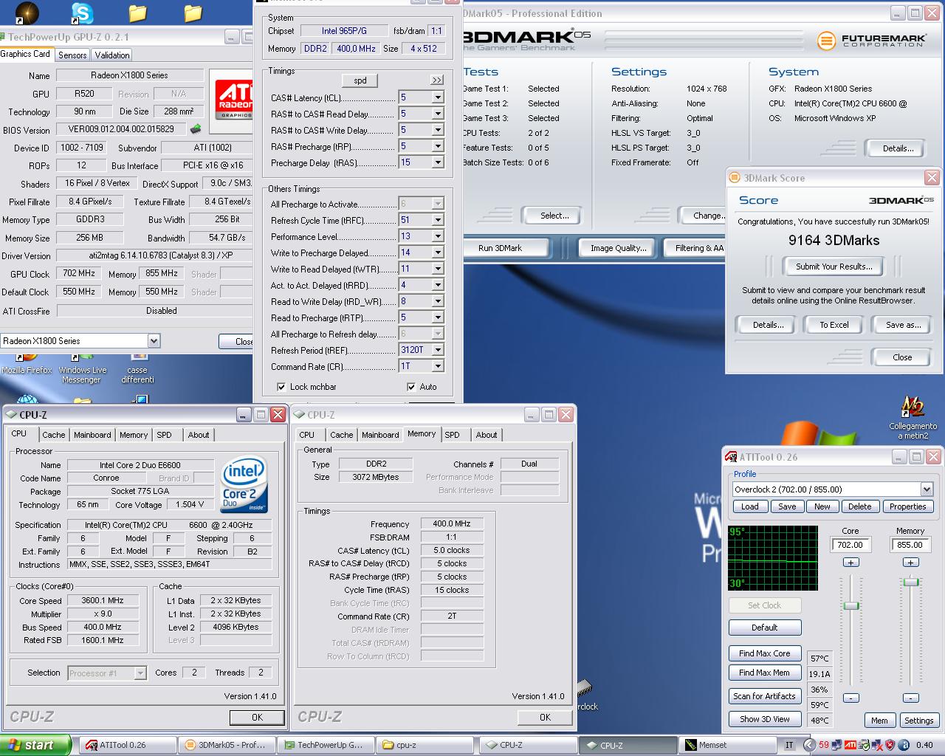Click Image Quality button in 3DMark05
The width and height of the screenshot is (945, 756).
pyautogui.click(x=618, y=248)
